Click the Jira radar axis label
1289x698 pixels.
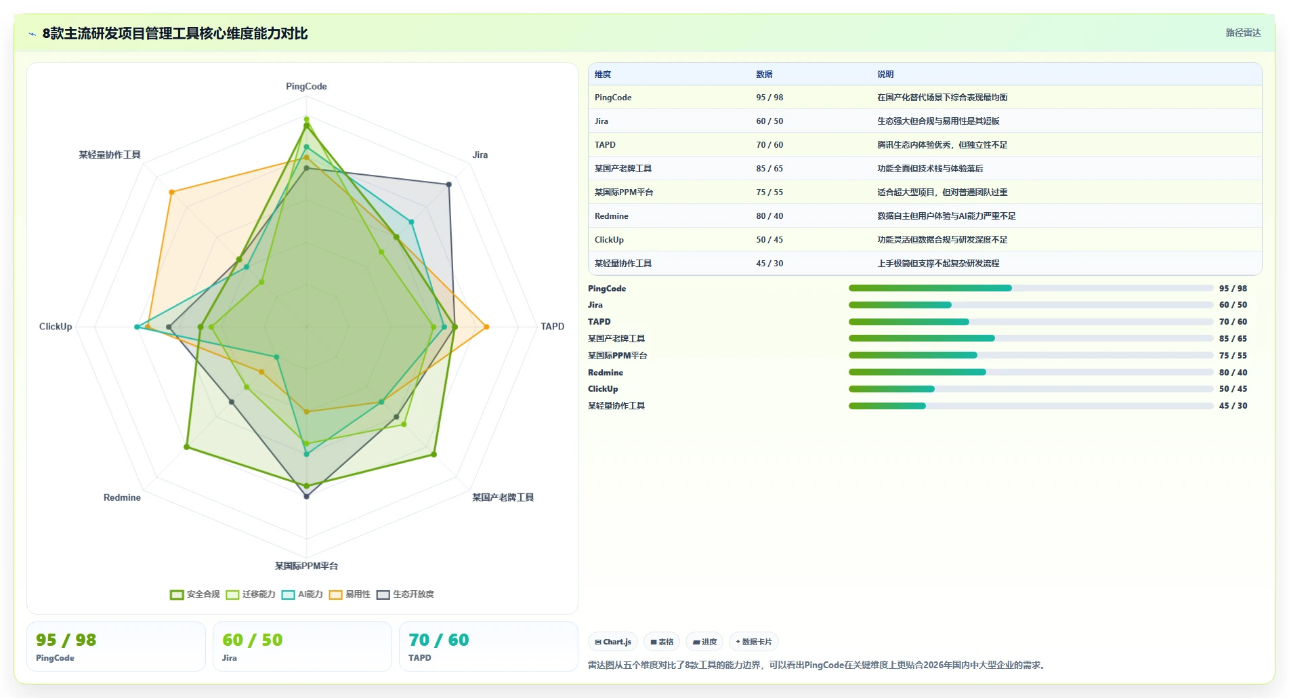coord(480,155)
